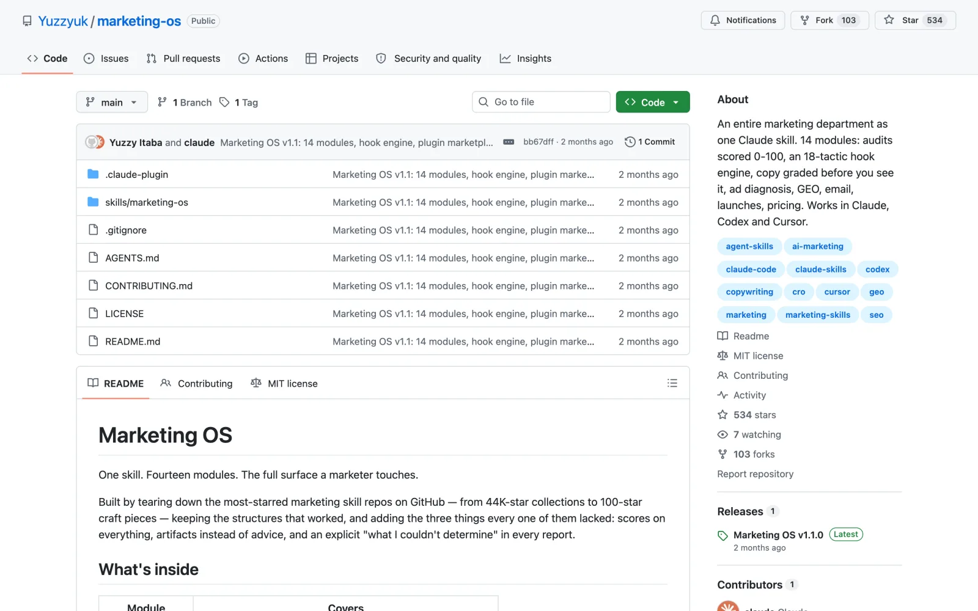Open the Security and quality tab

(x=428, y=59)
